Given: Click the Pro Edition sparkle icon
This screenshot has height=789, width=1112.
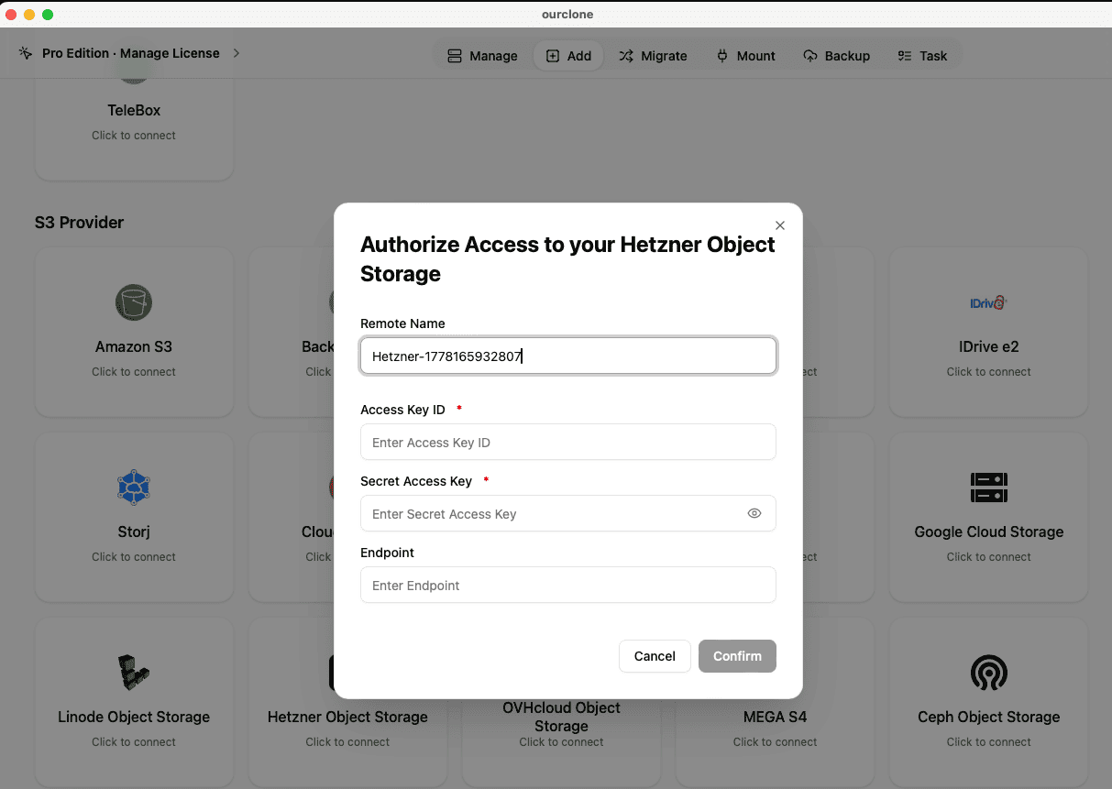Looking at the screenshot, I should (26, 53).
